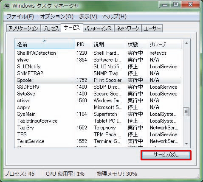The height and width of the screenshot is (182, 203).
Task: Sort by the 説明 column header
Action: [x=108, y=44]
